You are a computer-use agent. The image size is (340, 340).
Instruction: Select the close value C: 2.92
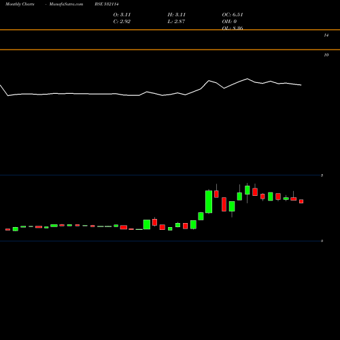tap(122, 22)
